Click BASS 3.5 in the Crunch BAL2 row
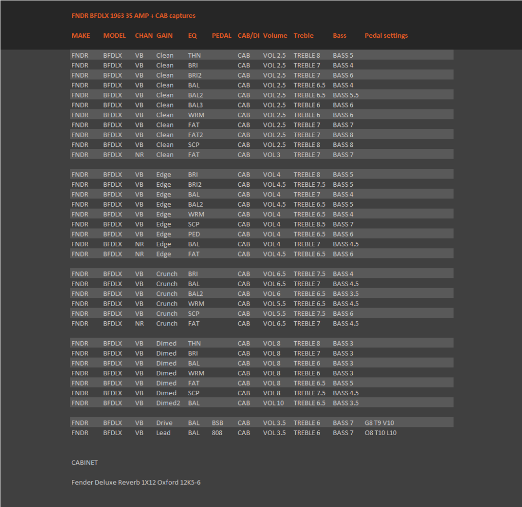 (x=346, y=294)
